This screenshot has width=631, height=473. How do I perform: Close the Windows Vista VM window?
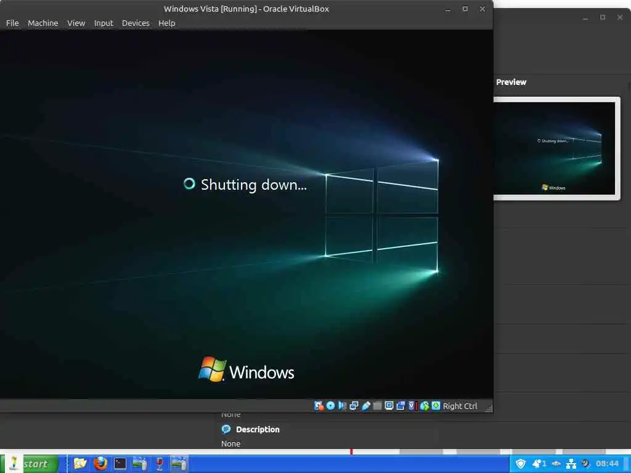pos(482,9)
